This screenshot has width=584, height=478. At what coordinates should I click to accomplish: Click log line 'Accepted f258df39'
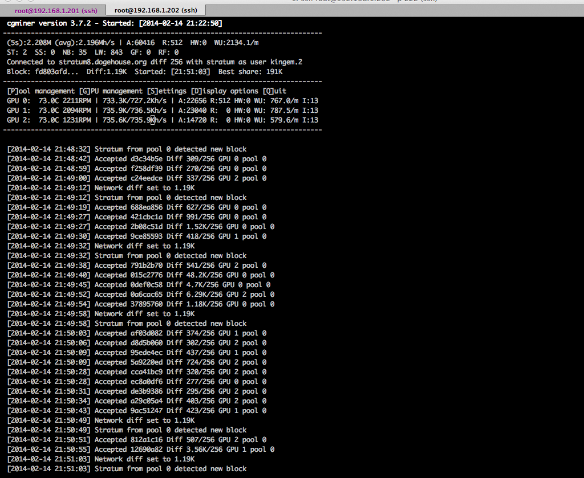[137, 169]
